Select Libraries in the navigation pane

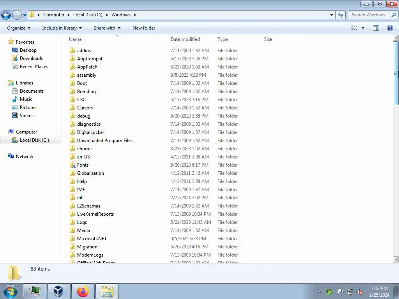click(x=25, y=83)
